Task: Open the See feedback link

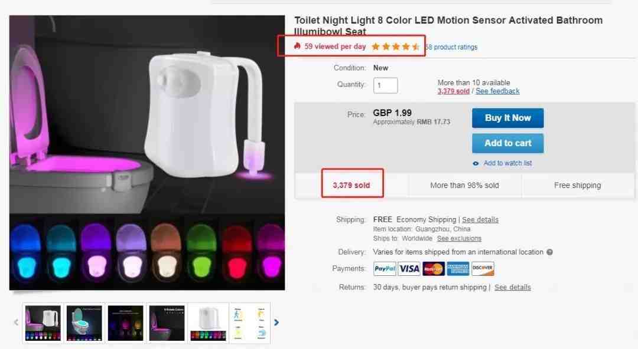Action: coord(497,91)
